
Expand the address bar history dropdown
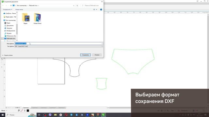tap(73, 6)
